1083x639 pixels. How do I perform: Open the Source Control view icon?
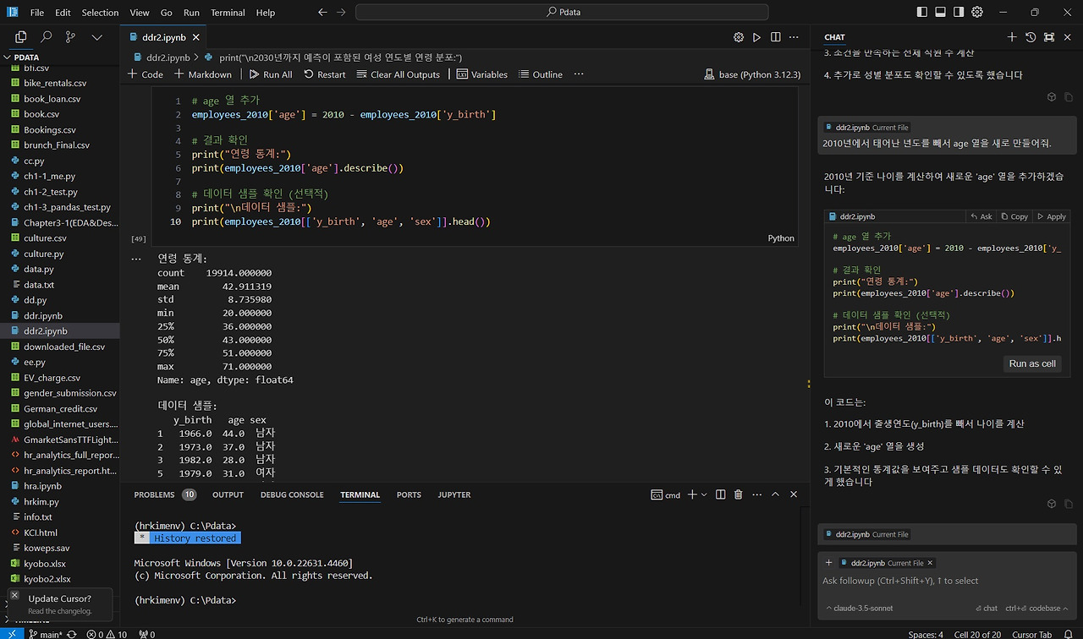tap(70, 37)
